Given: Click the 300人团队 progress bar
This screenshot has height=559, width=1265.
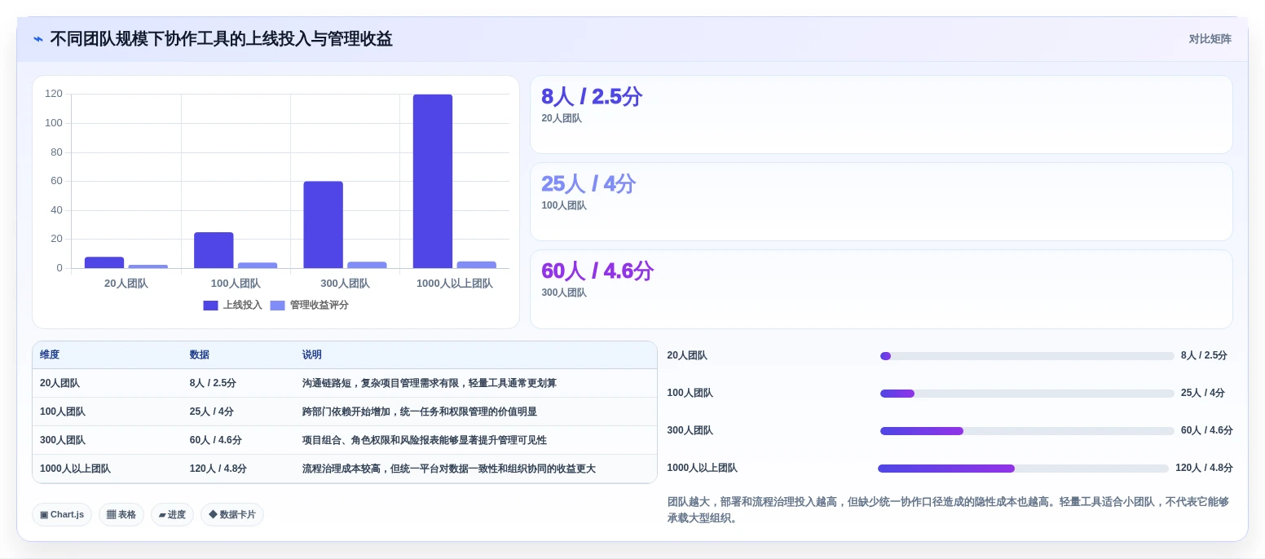Looking at the screenshot, I should pyautogui.click(x=1027, y=431).
